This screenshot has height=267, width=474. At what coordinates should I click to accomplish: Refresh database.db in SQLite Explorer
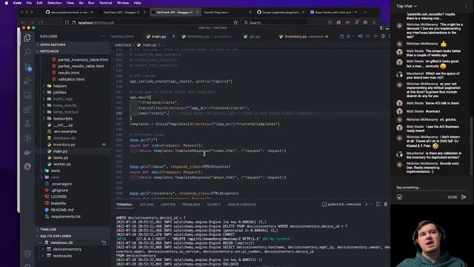pyautogui.click(x=104, y=243)
